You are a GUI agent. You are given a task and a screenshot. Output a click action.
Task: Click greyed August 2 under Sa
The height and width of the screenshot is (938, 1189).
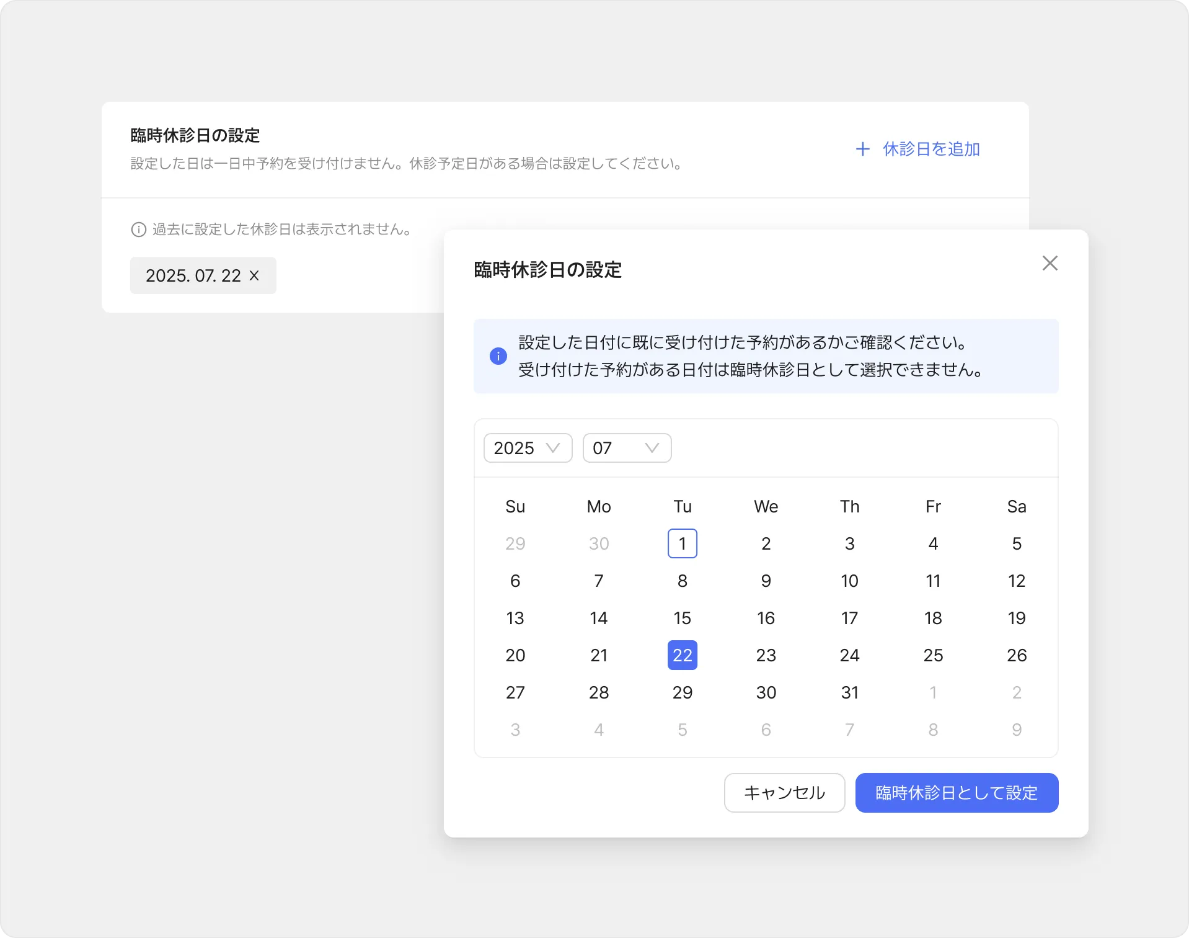point(1017,692)
